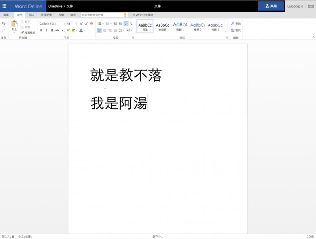
Task: Click the lightbulb icon in Tell Me box
Action: (x=125, y=15)
